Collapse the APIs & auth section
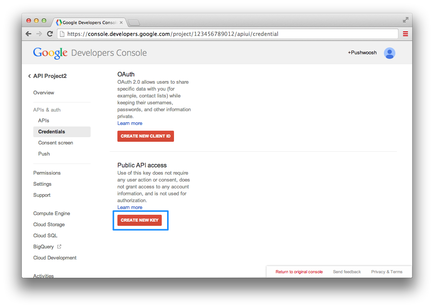This screenshot has height=308, width=434. point(47,110)
